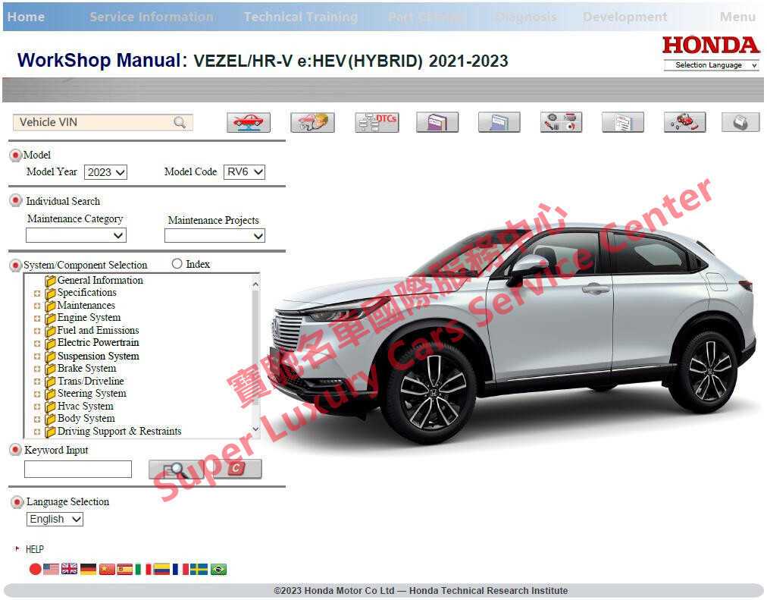
Task: Select the Model radio button
Action: (16, 155)
